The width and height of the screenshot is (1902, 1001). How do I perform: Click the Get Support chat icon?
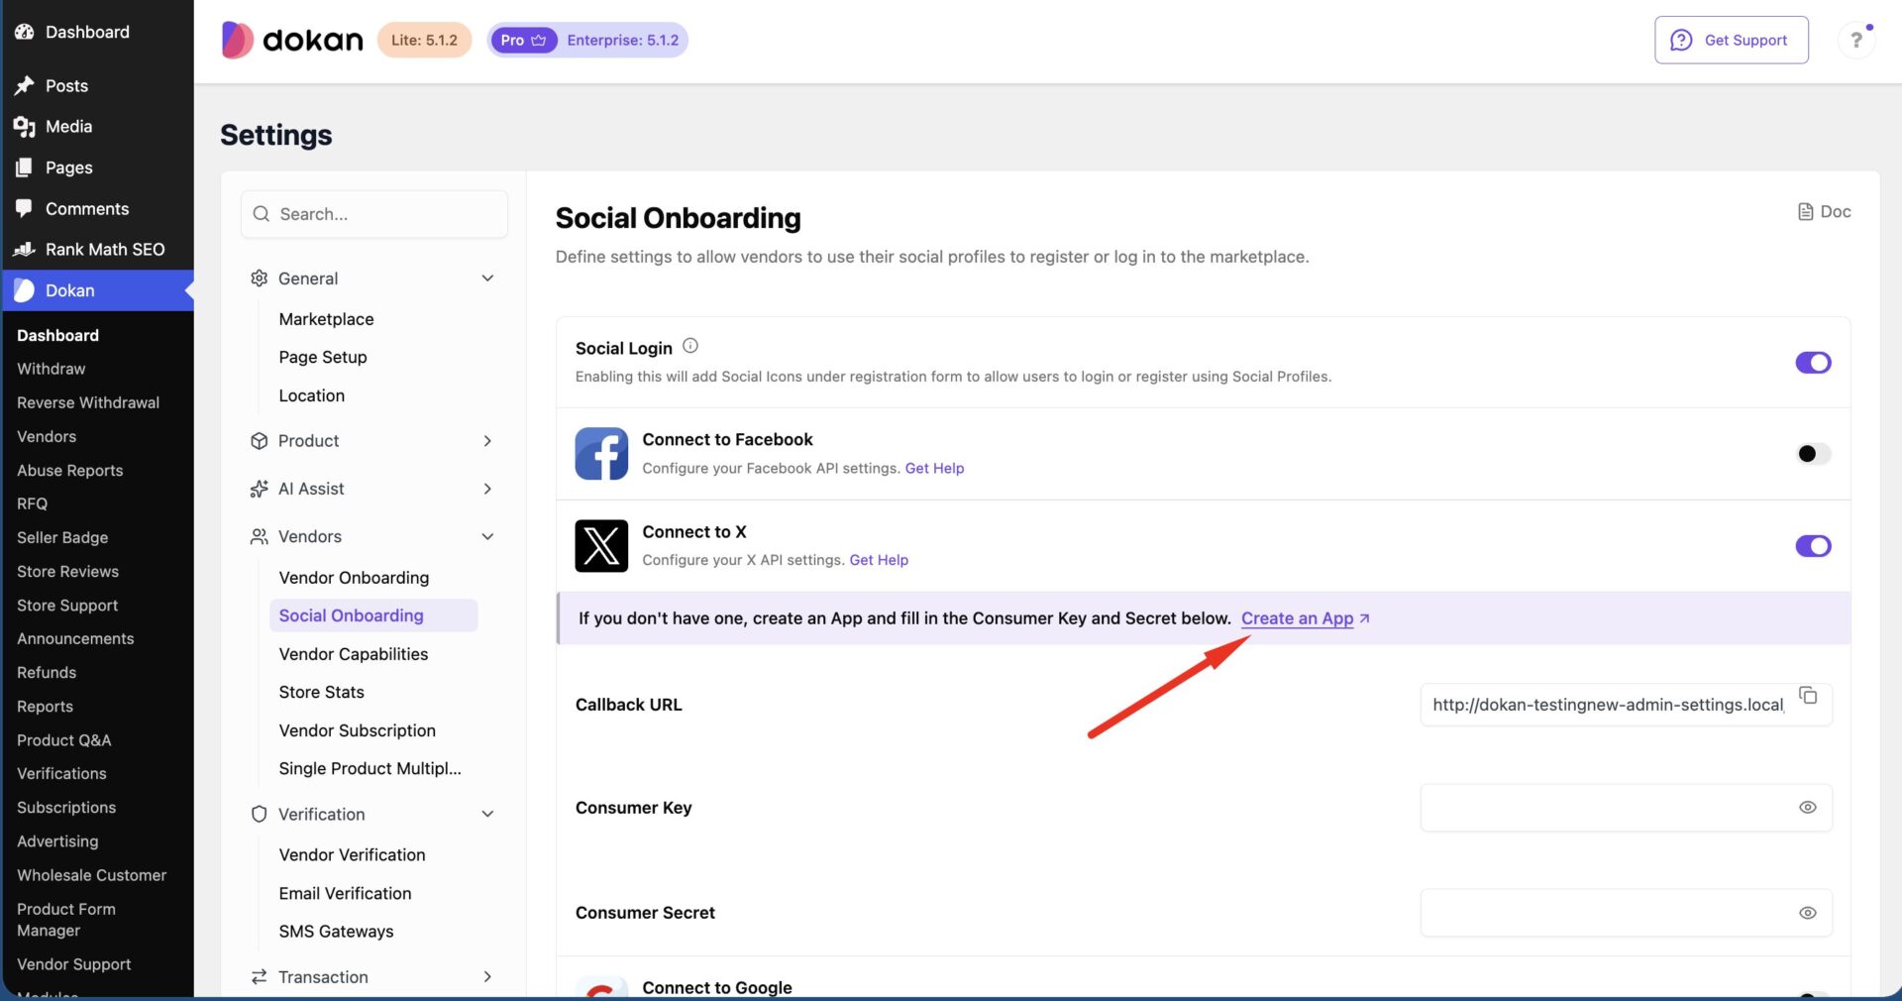pyautogui.click(x=1681, y=40)
